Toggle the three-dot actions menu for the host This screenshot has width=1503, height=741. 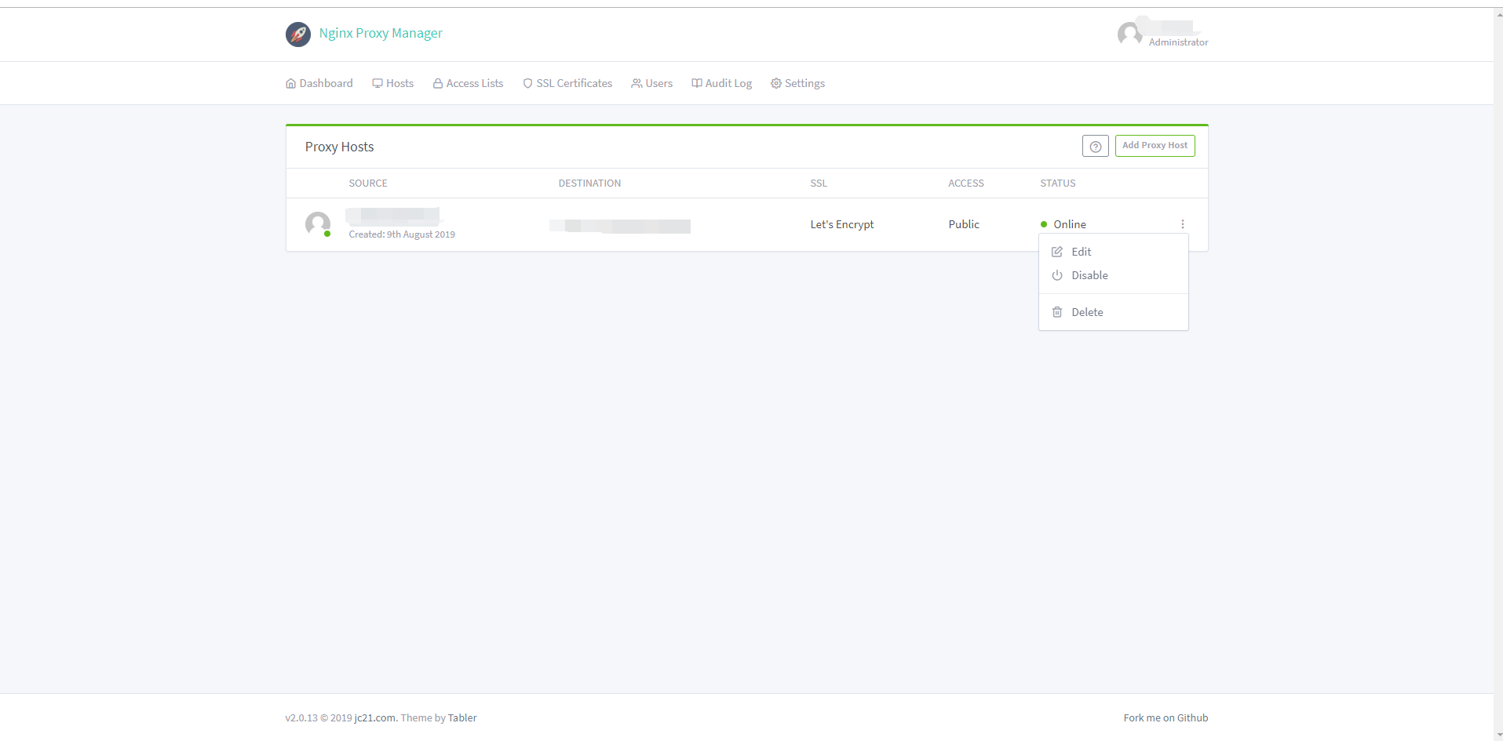point(1183,224)
